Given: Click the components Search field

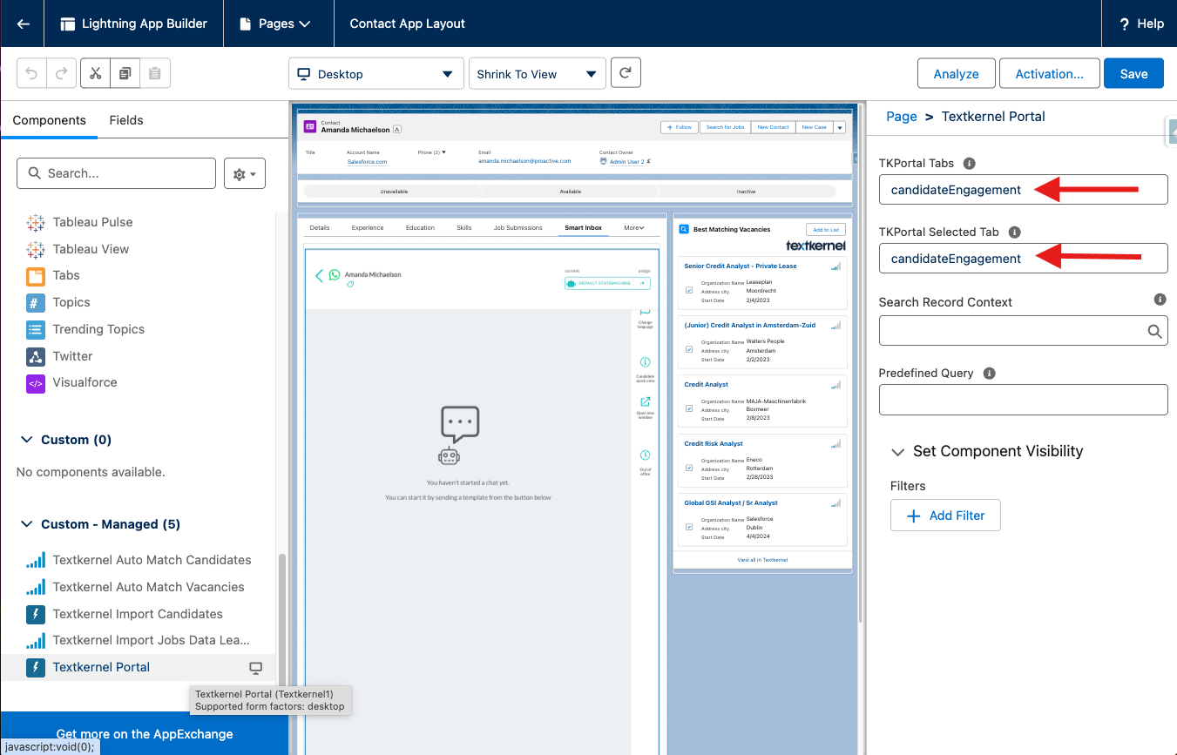Looking at the screenshot, I should pyautogui.click(x=116, y=173).
